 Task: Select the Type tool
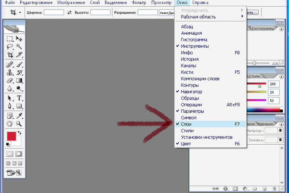pos(19,98)
